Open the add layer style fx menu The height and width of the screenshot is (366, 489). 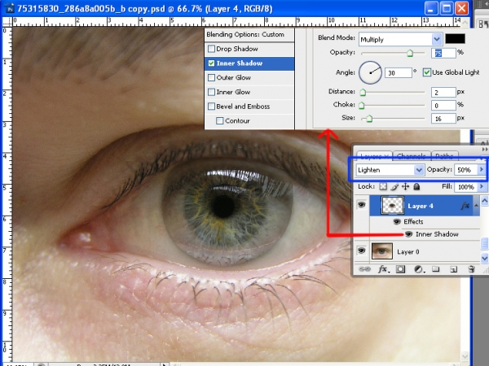pos(384,269)
